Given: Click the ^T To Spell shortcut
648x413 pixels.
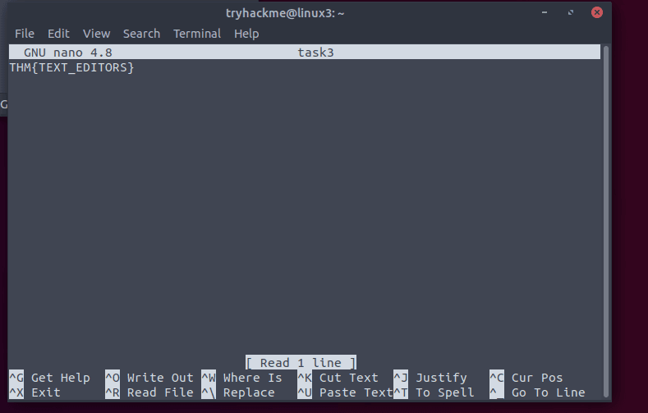Looking at the screenshot, I should [434, 392].
